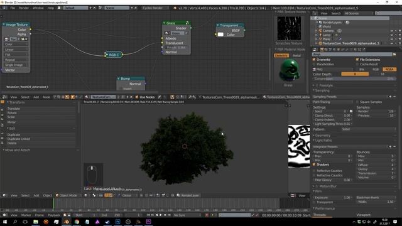This screenshot has width=402, height=226.
Task: Expand the Freestyle panel
Action: [x=326, y=85]
